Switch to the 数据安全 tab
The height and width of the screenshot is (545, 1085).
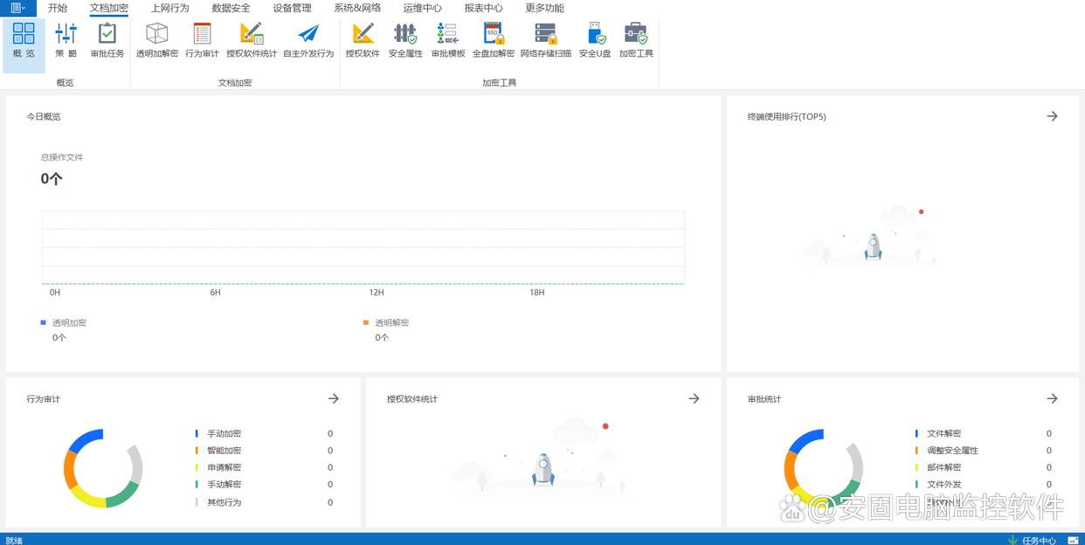(x=231, y=8)
